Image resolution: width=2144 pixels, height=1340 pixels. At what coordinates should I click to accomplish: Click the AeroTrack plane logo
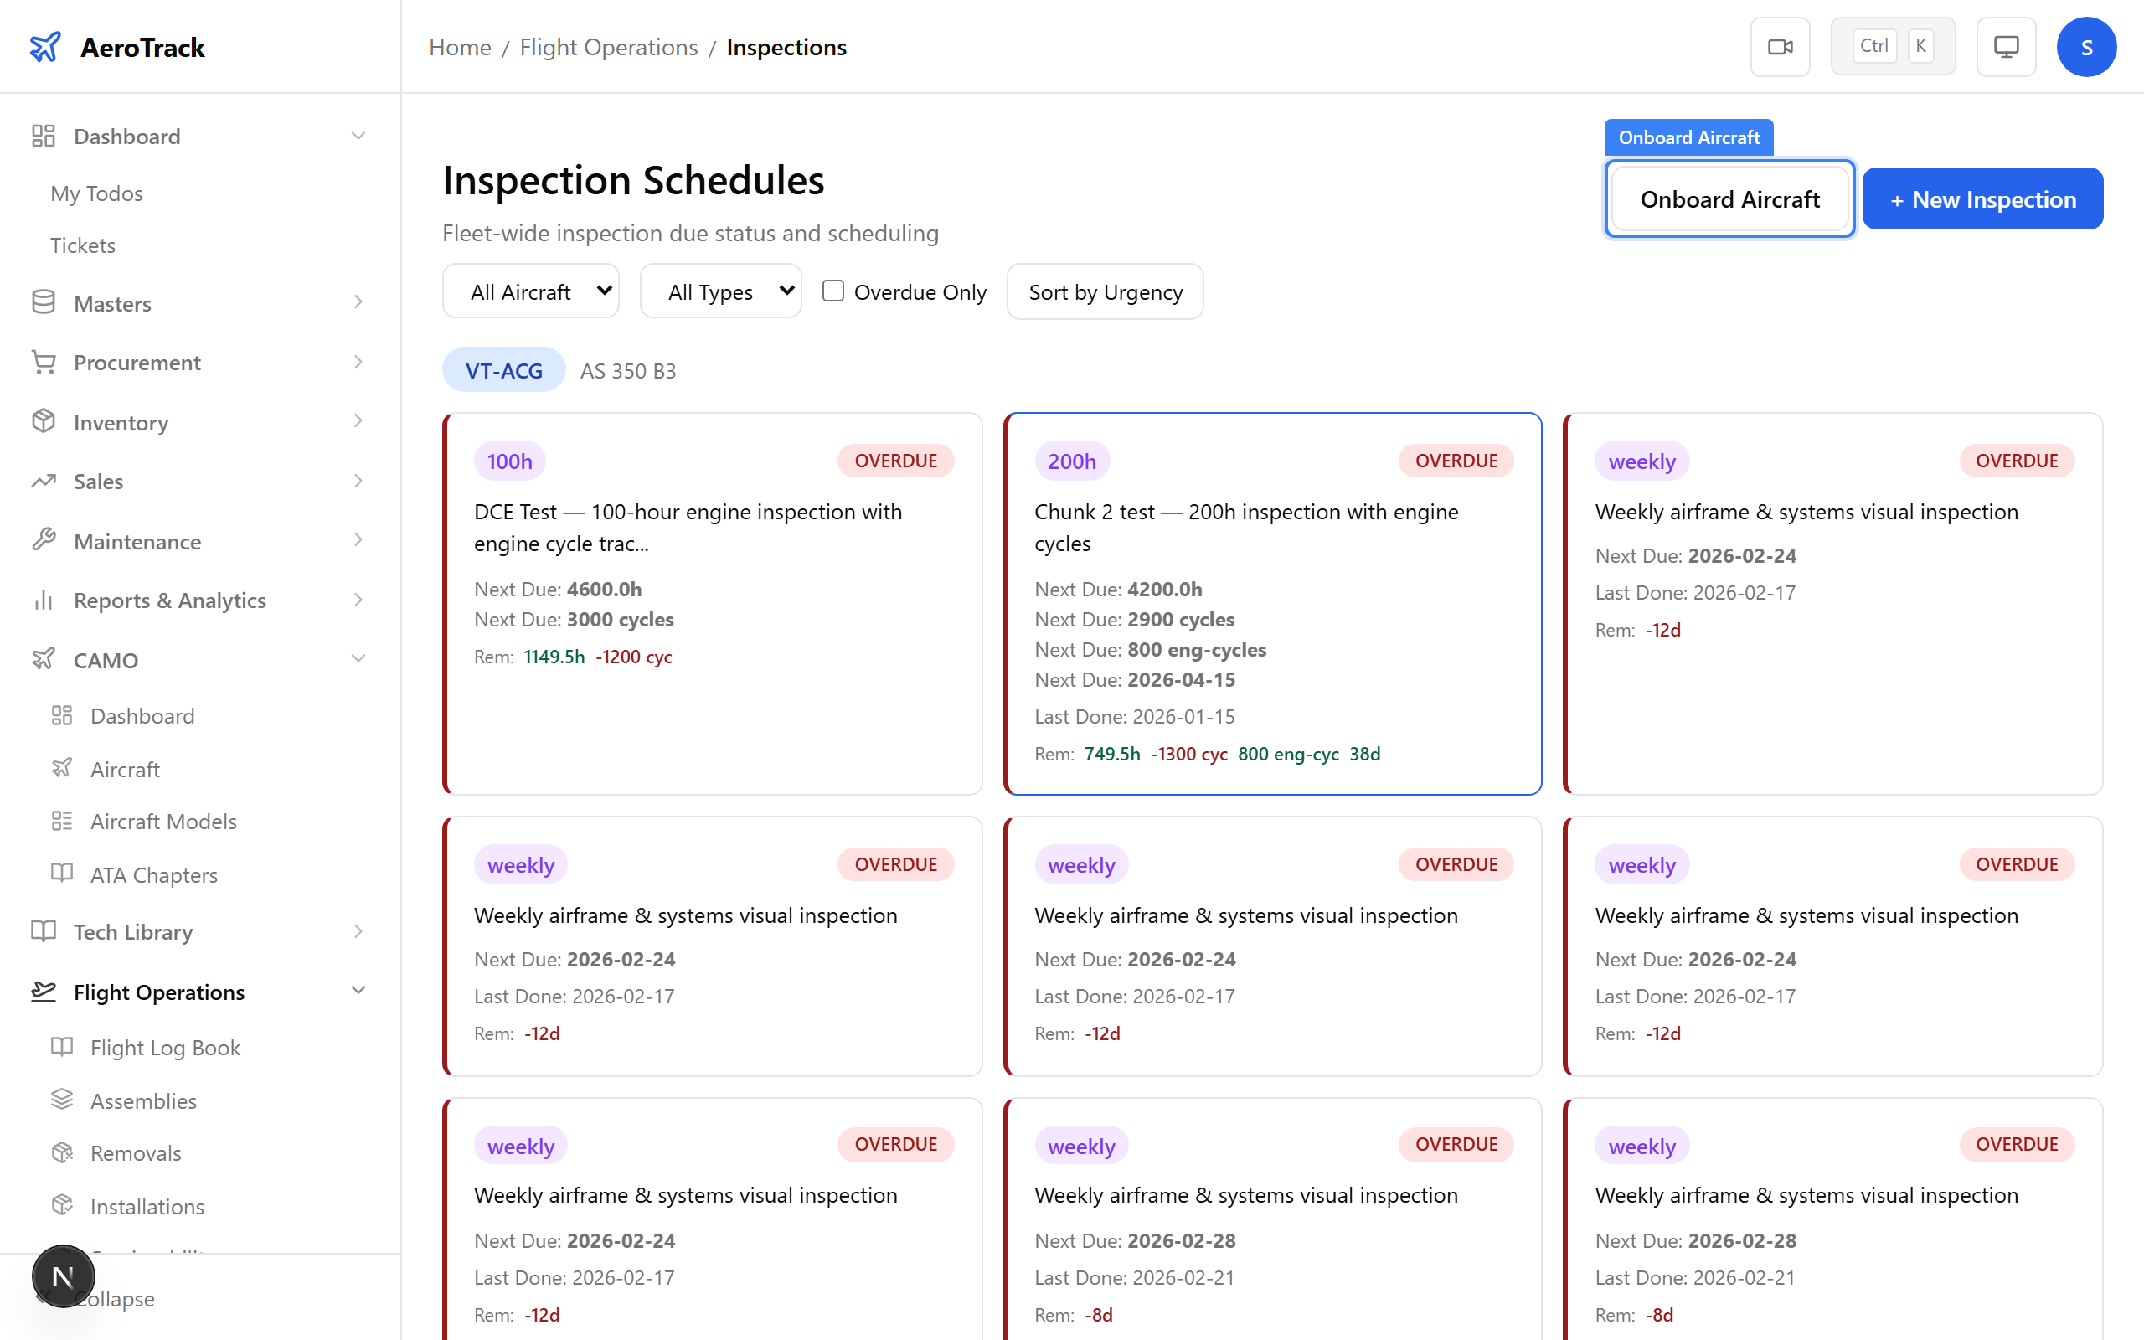[x=46, y=46]
